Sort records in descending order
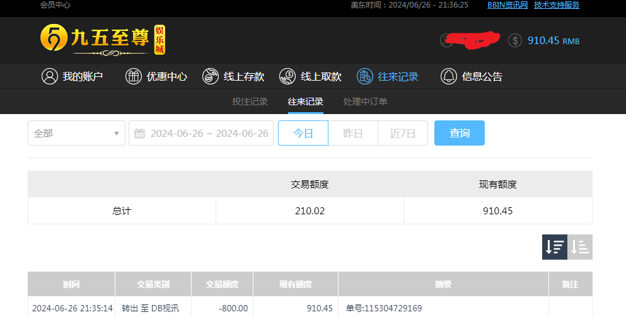Screen dimensions: 626x317 (555, 247)
